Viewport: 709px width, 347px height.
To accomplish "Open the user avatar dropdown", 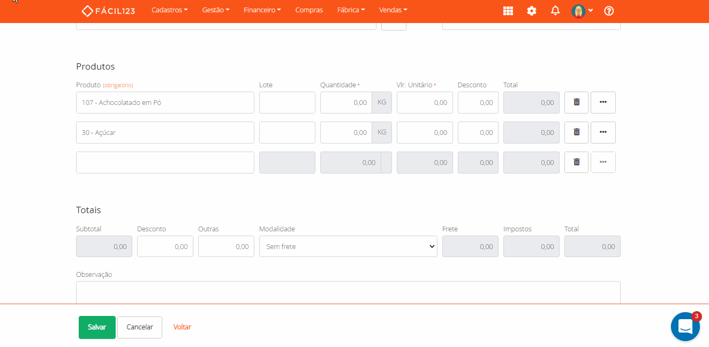I will [582, 11].
